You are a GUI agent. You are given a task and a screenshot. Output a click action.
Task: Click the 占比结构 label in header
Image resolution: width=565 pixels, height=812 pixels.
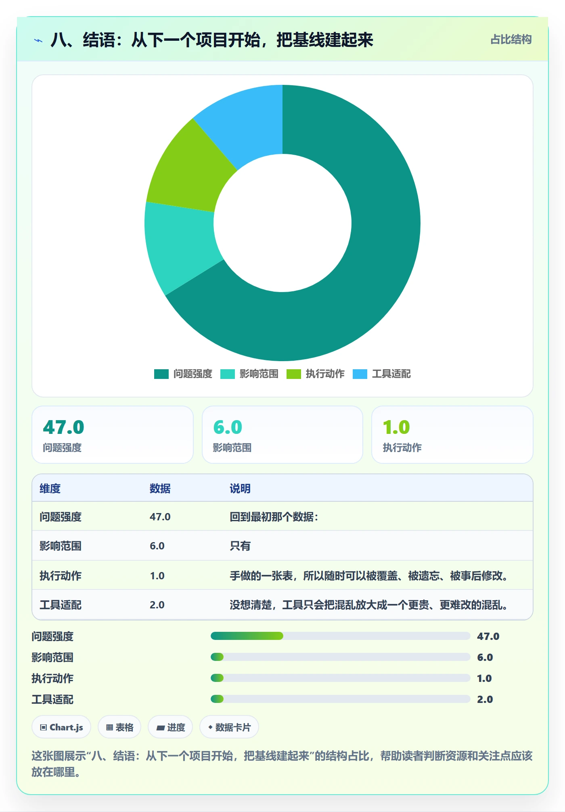point(511,40)
